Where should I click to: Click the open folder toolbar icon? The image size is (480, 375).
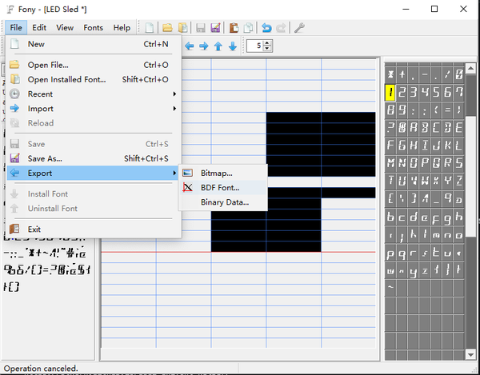[167, 28]
